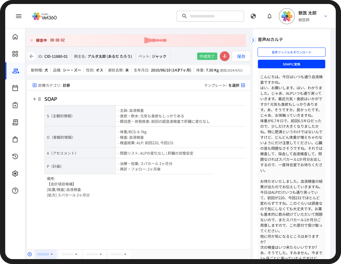Click the SOAPに変換 button
Image resolution: width=341 pixels, height=264 pixels.
click(291, 64)
